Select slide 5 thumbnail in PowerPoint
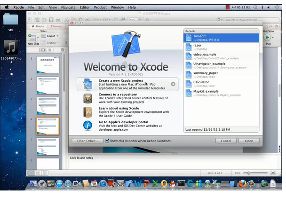Screen dimensions: 286x198 tap(48, 146)
